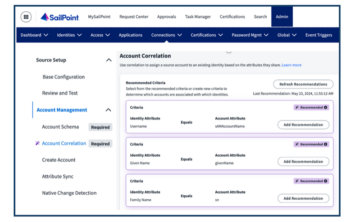
Task: Click the magic wand icon beside Account Correlation
Action: [38, 143]
